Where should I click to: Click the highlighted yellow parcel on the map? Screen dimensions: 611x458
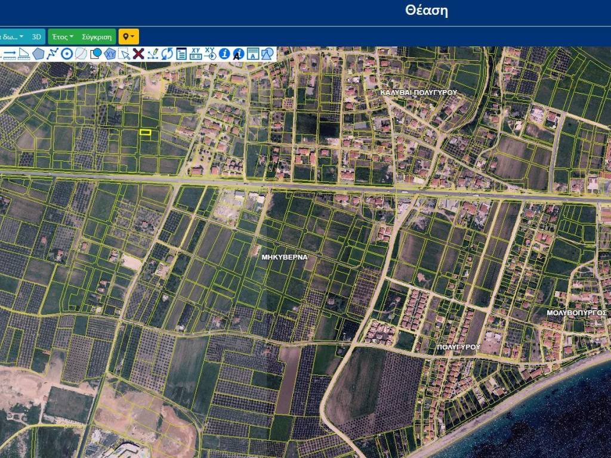point(144,132)
